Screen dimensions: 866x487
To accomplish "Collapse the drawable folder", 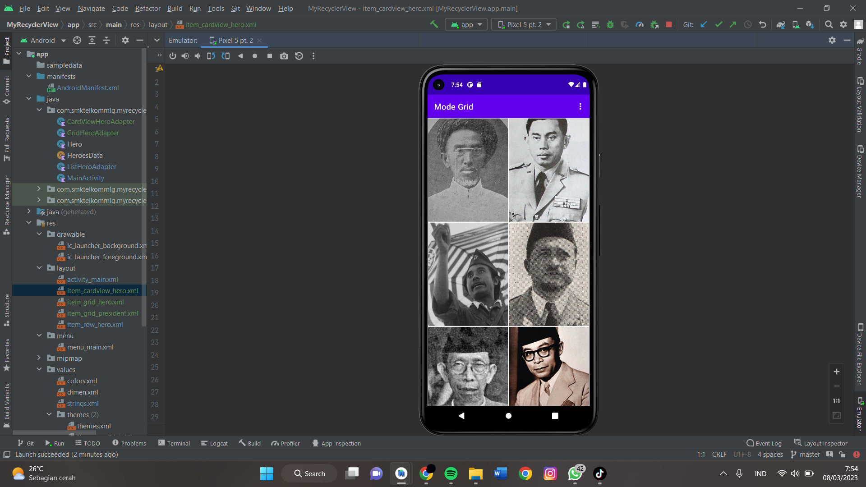I will click(39, 234).
